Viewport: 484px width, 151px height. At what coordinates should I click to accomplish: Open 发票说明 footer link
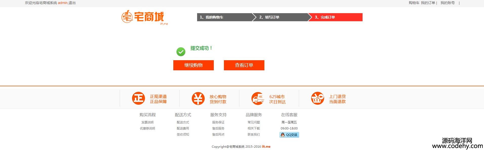click(148, 122)
